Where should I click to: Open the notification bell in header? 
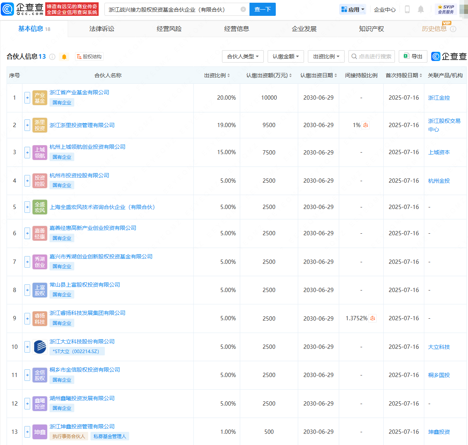tap(421, 9)
